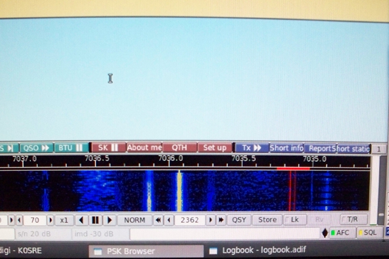This screenshot has height=259, width=389.
Task: Decrease the waterfall level value 70
Action: pyautogui.click(x=19, y=220)
